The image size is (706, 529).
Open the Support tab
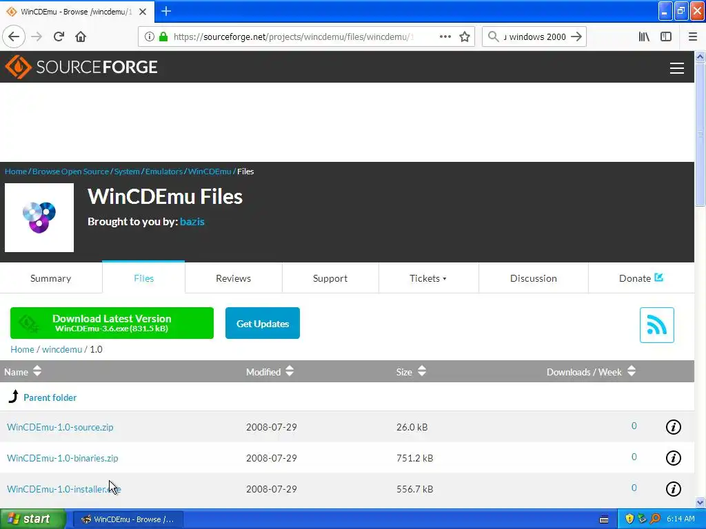coord(330,278)
